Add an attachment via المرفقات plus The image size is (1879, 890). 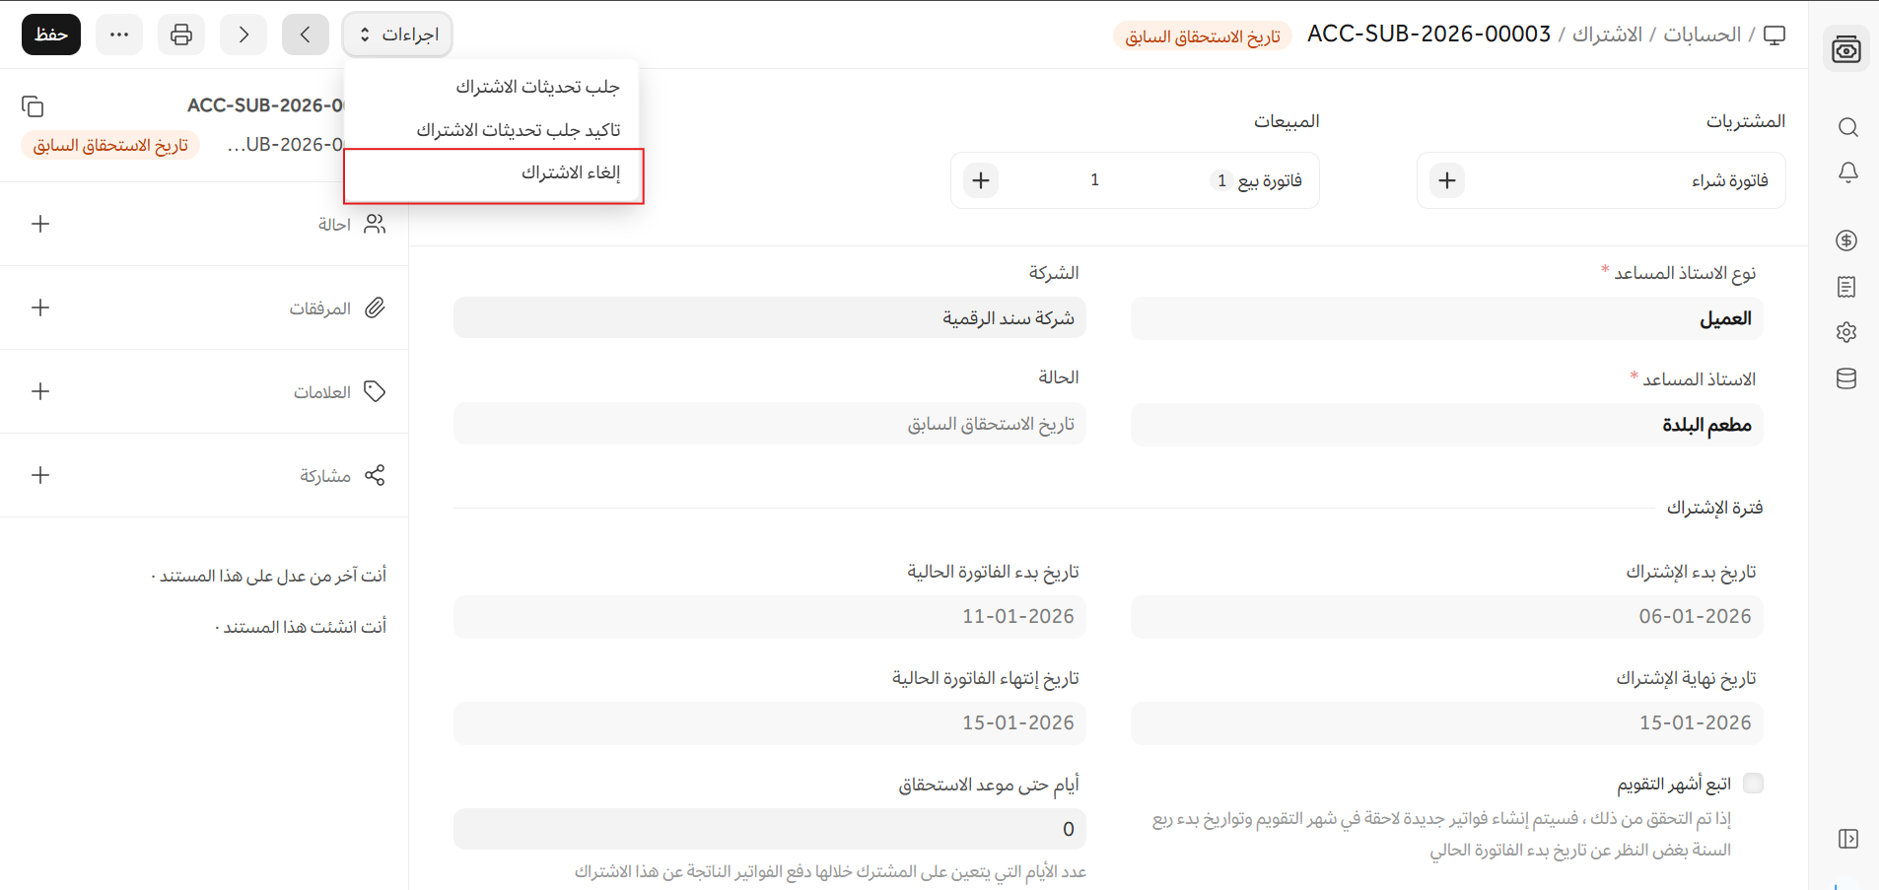[40, 308]
